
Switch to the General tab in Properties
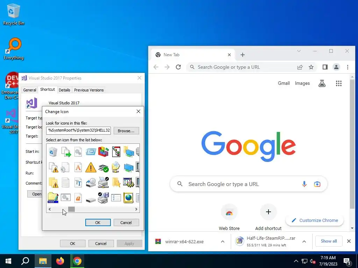pyautogui.click(x=30, y=90)
